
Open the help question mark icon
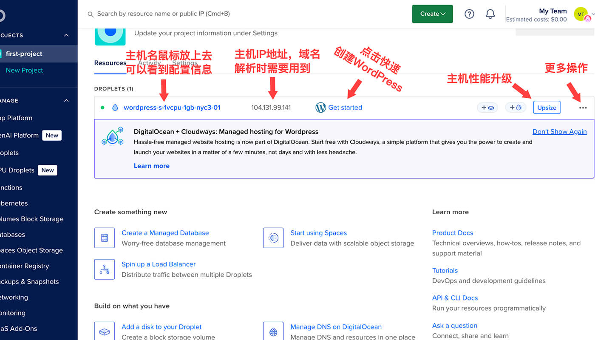469,14
